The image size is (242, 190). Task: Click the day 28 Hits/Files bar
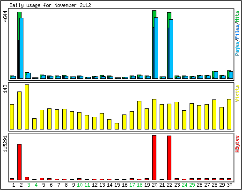pos(215,75)
